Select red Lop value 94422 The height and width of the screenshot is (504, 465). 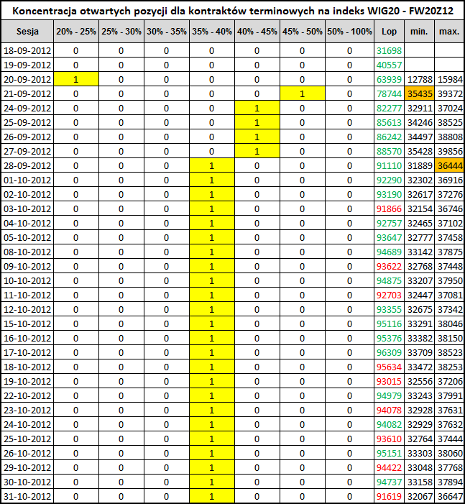[389, 467]
